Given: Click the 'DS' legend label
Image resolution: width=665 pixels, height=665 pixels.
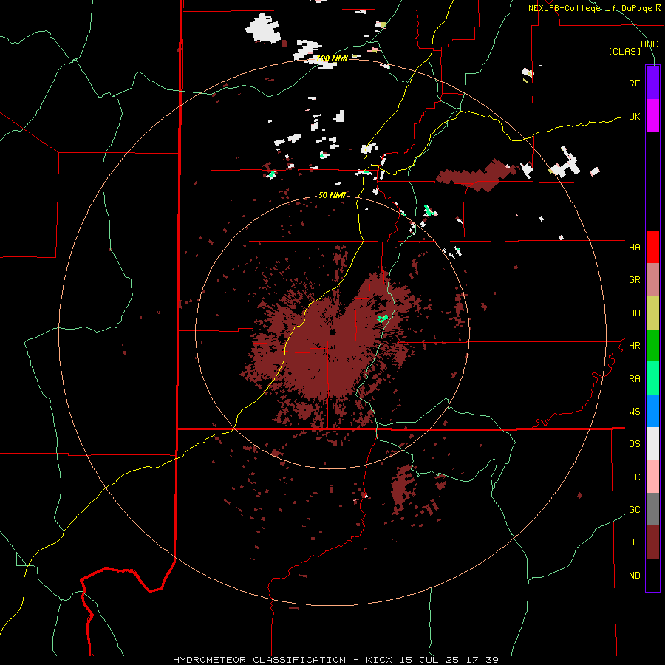Looking at the screenshot, I should (x=634, y=443).
